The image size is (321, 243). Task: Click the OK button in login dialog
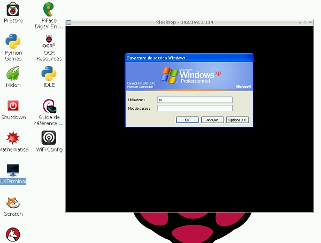187,120
